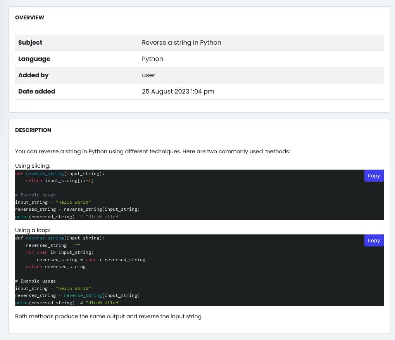This screenshot has height=340, width=395.
Task: Select the Subject row label
Action: pos(30,43)
